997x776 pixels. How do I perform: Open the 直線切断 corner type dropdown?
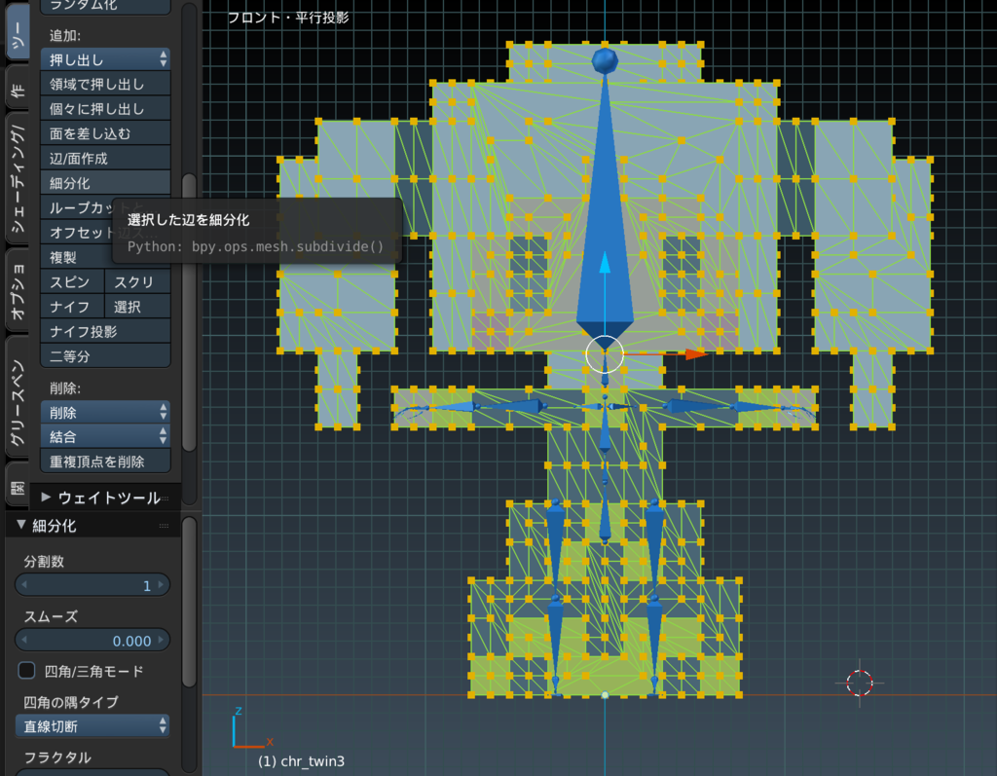[x=92, y=725]
